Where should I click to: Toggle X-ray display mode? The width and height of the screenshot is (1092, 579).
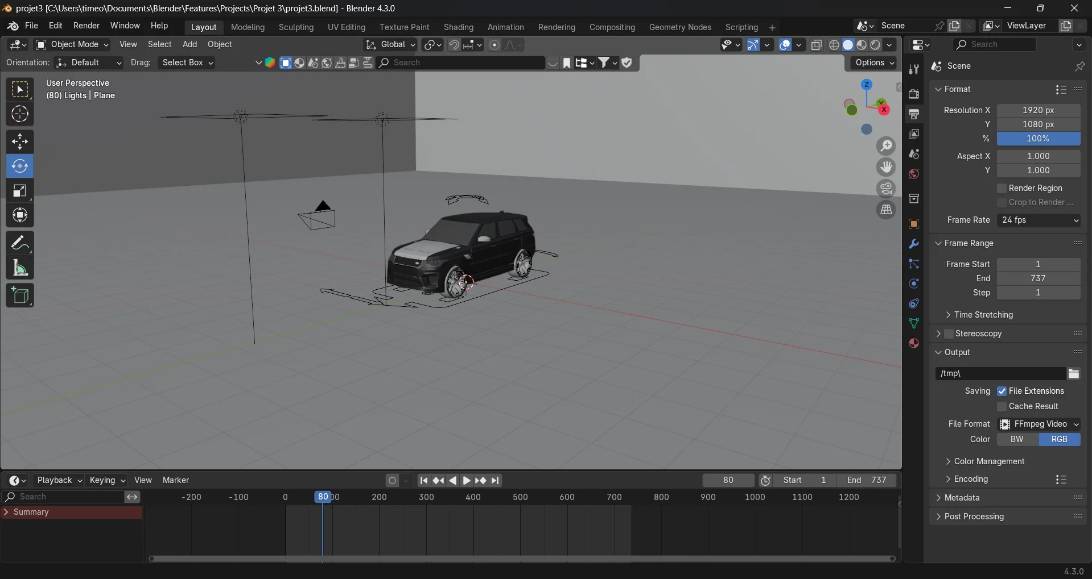point(817,45)
